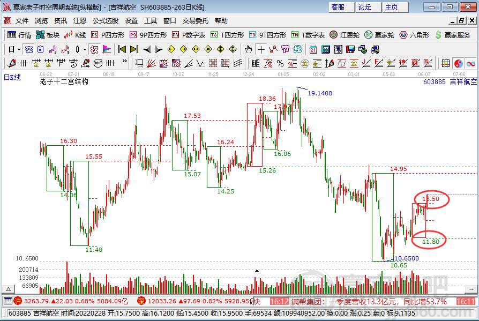
Task: Click the red-blue yin-yang icon
Action: (x=459, y=64)
